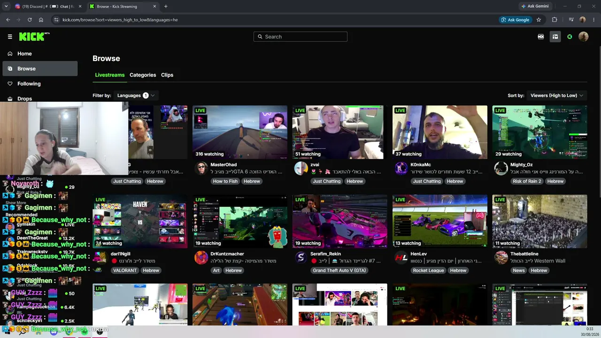The height and width of the screenshot is (338, 601).
Task: Click the Ask Gemini button
Action: [x=535, y=7]
